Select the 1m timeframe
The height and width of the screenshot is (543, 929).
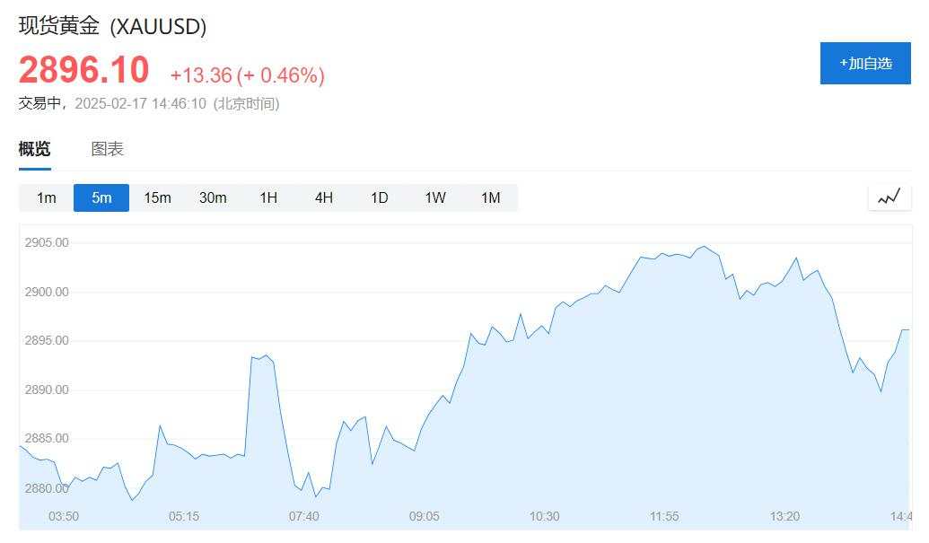[x=46, y=197]
